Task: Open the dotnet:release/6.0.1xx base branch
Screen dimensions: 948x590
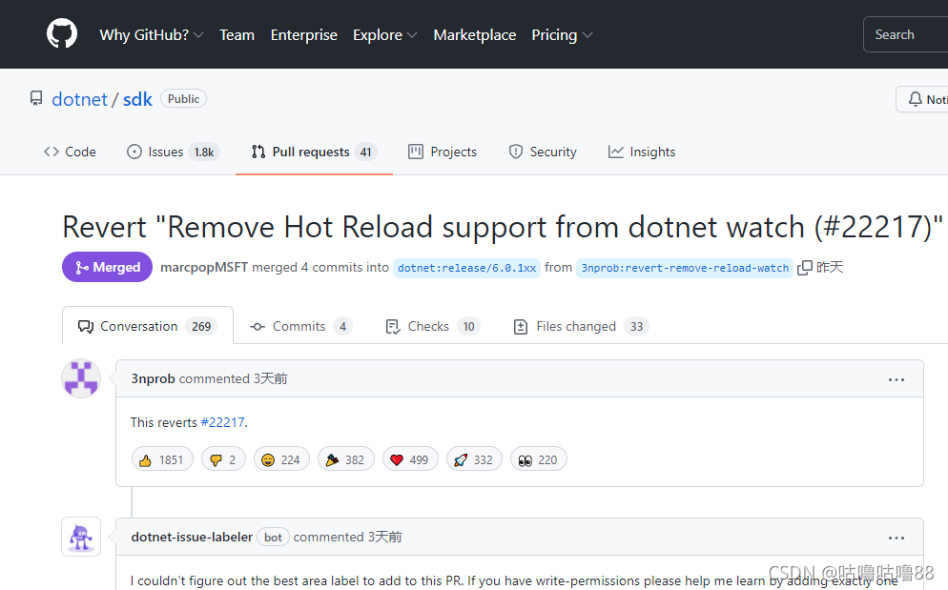Action: (x=466, y=268)
